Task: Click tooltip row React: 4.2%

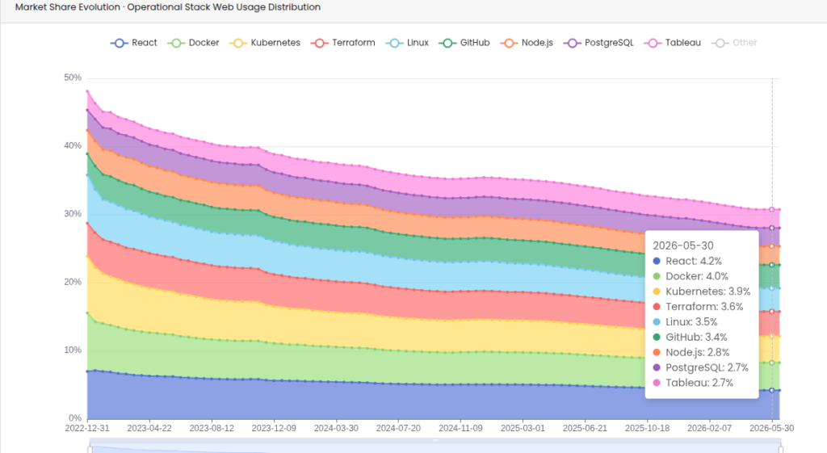Action: [x=687, y=261]
